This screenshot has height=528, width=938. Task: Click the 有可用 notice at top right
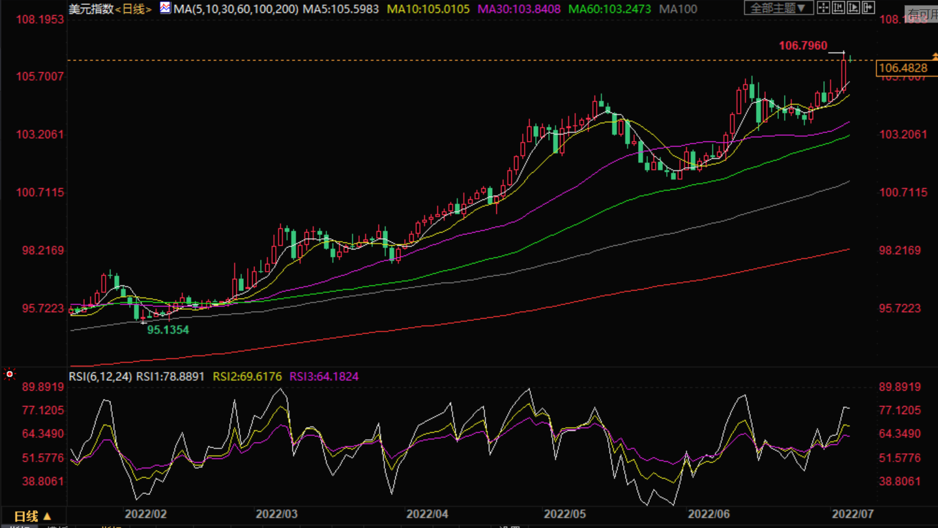[922, 14]
